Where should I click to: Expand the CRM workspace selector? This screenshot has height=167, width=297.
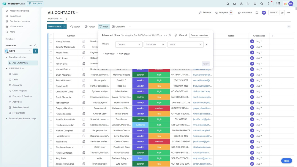coord(18,51)
